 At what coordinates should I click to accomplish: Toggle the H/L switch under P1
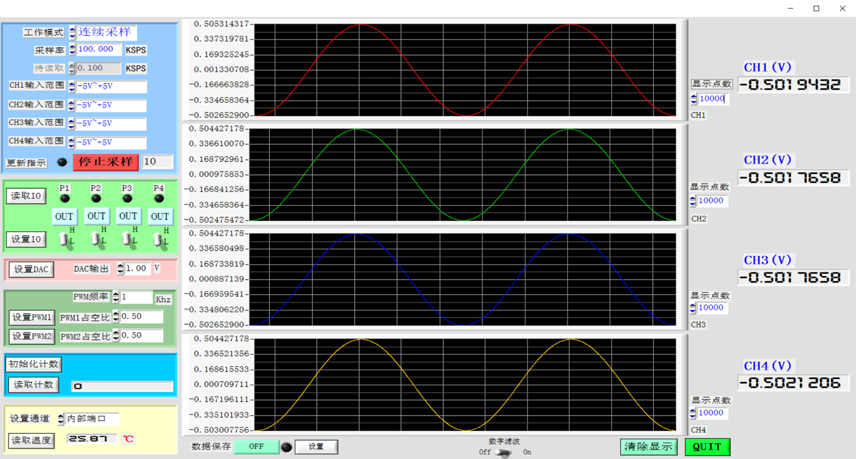point(63,239)
